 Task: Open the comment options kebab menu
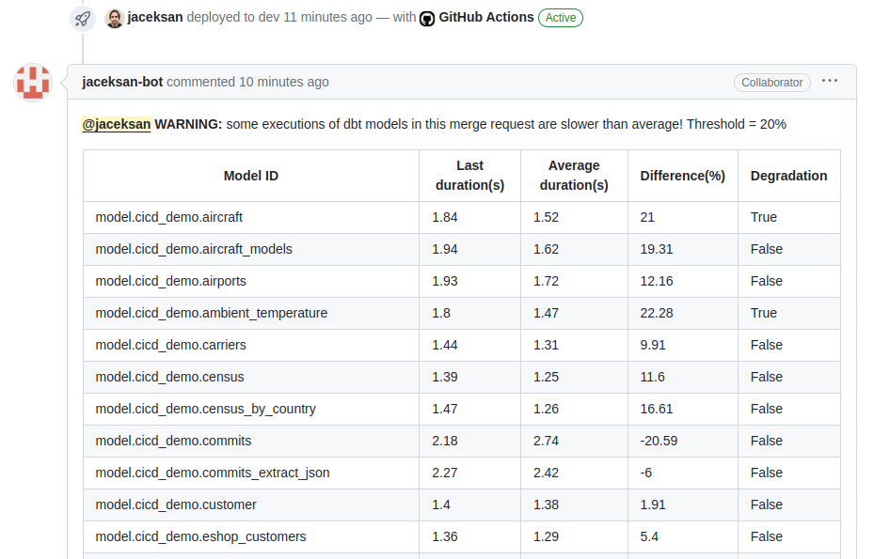[830, 81]
